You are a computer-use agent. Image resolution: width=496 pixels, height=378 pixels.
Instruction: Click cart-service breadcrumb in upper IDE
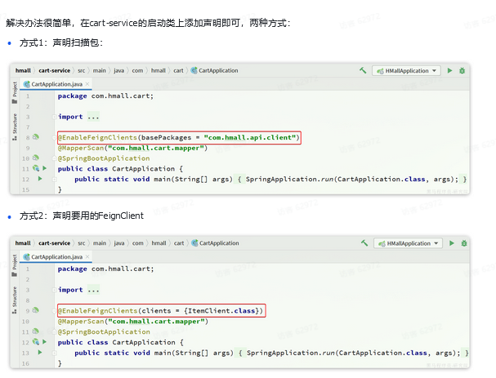click(x=55, y=70)
